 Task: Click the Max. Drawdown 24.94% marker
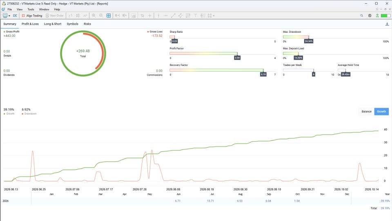[x=309, y=41]
